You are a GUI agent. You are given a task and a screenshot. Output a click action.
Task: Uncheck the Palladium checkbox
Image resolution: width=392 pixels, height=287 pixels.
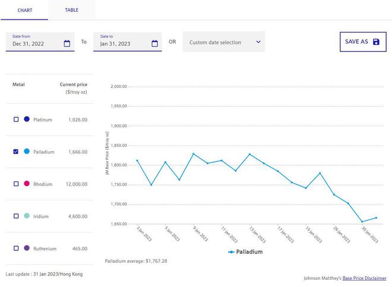[x=16, y=152]
